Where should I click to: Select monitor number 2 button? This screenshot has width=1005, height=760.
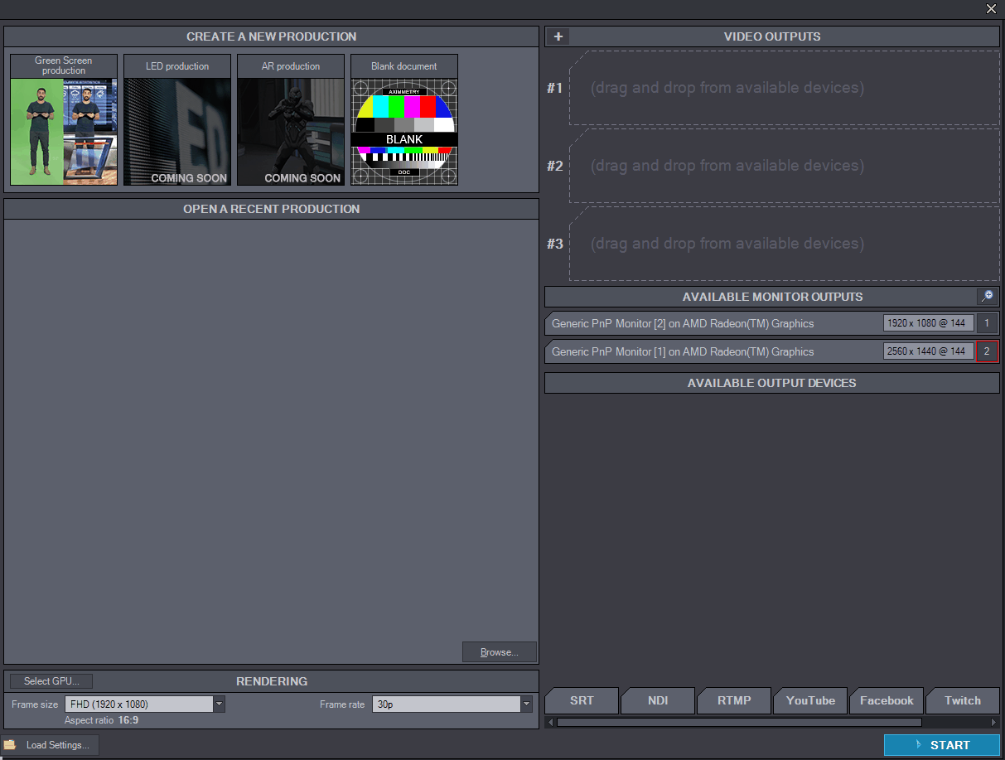987,351
